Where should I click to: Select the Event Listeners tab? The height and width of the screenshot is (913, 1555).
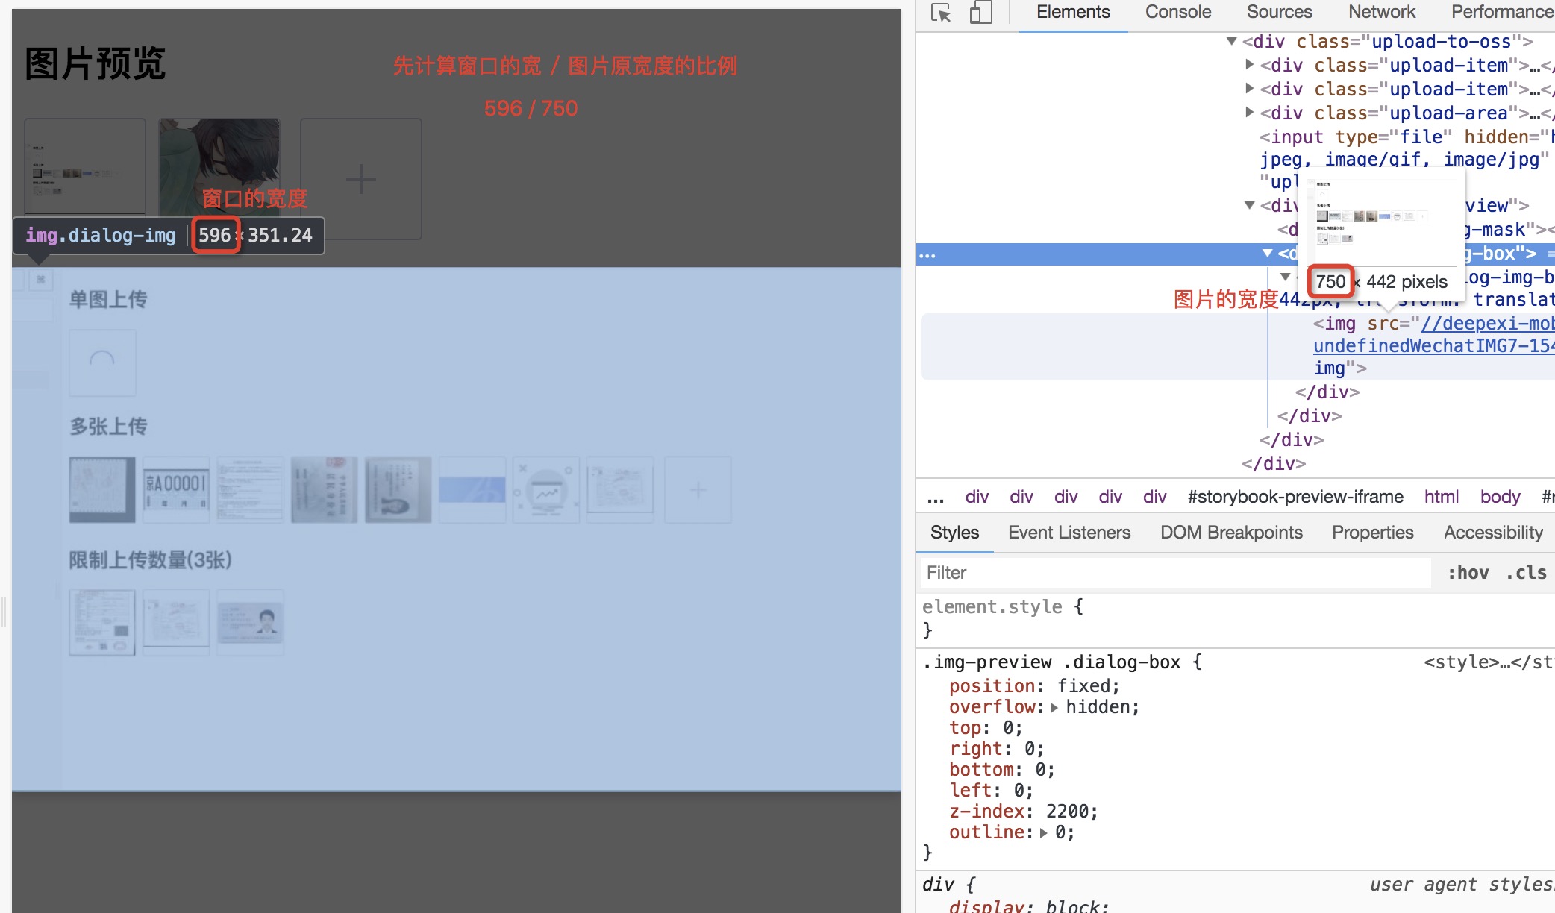pyautogui.click(x=1069, y=533)
